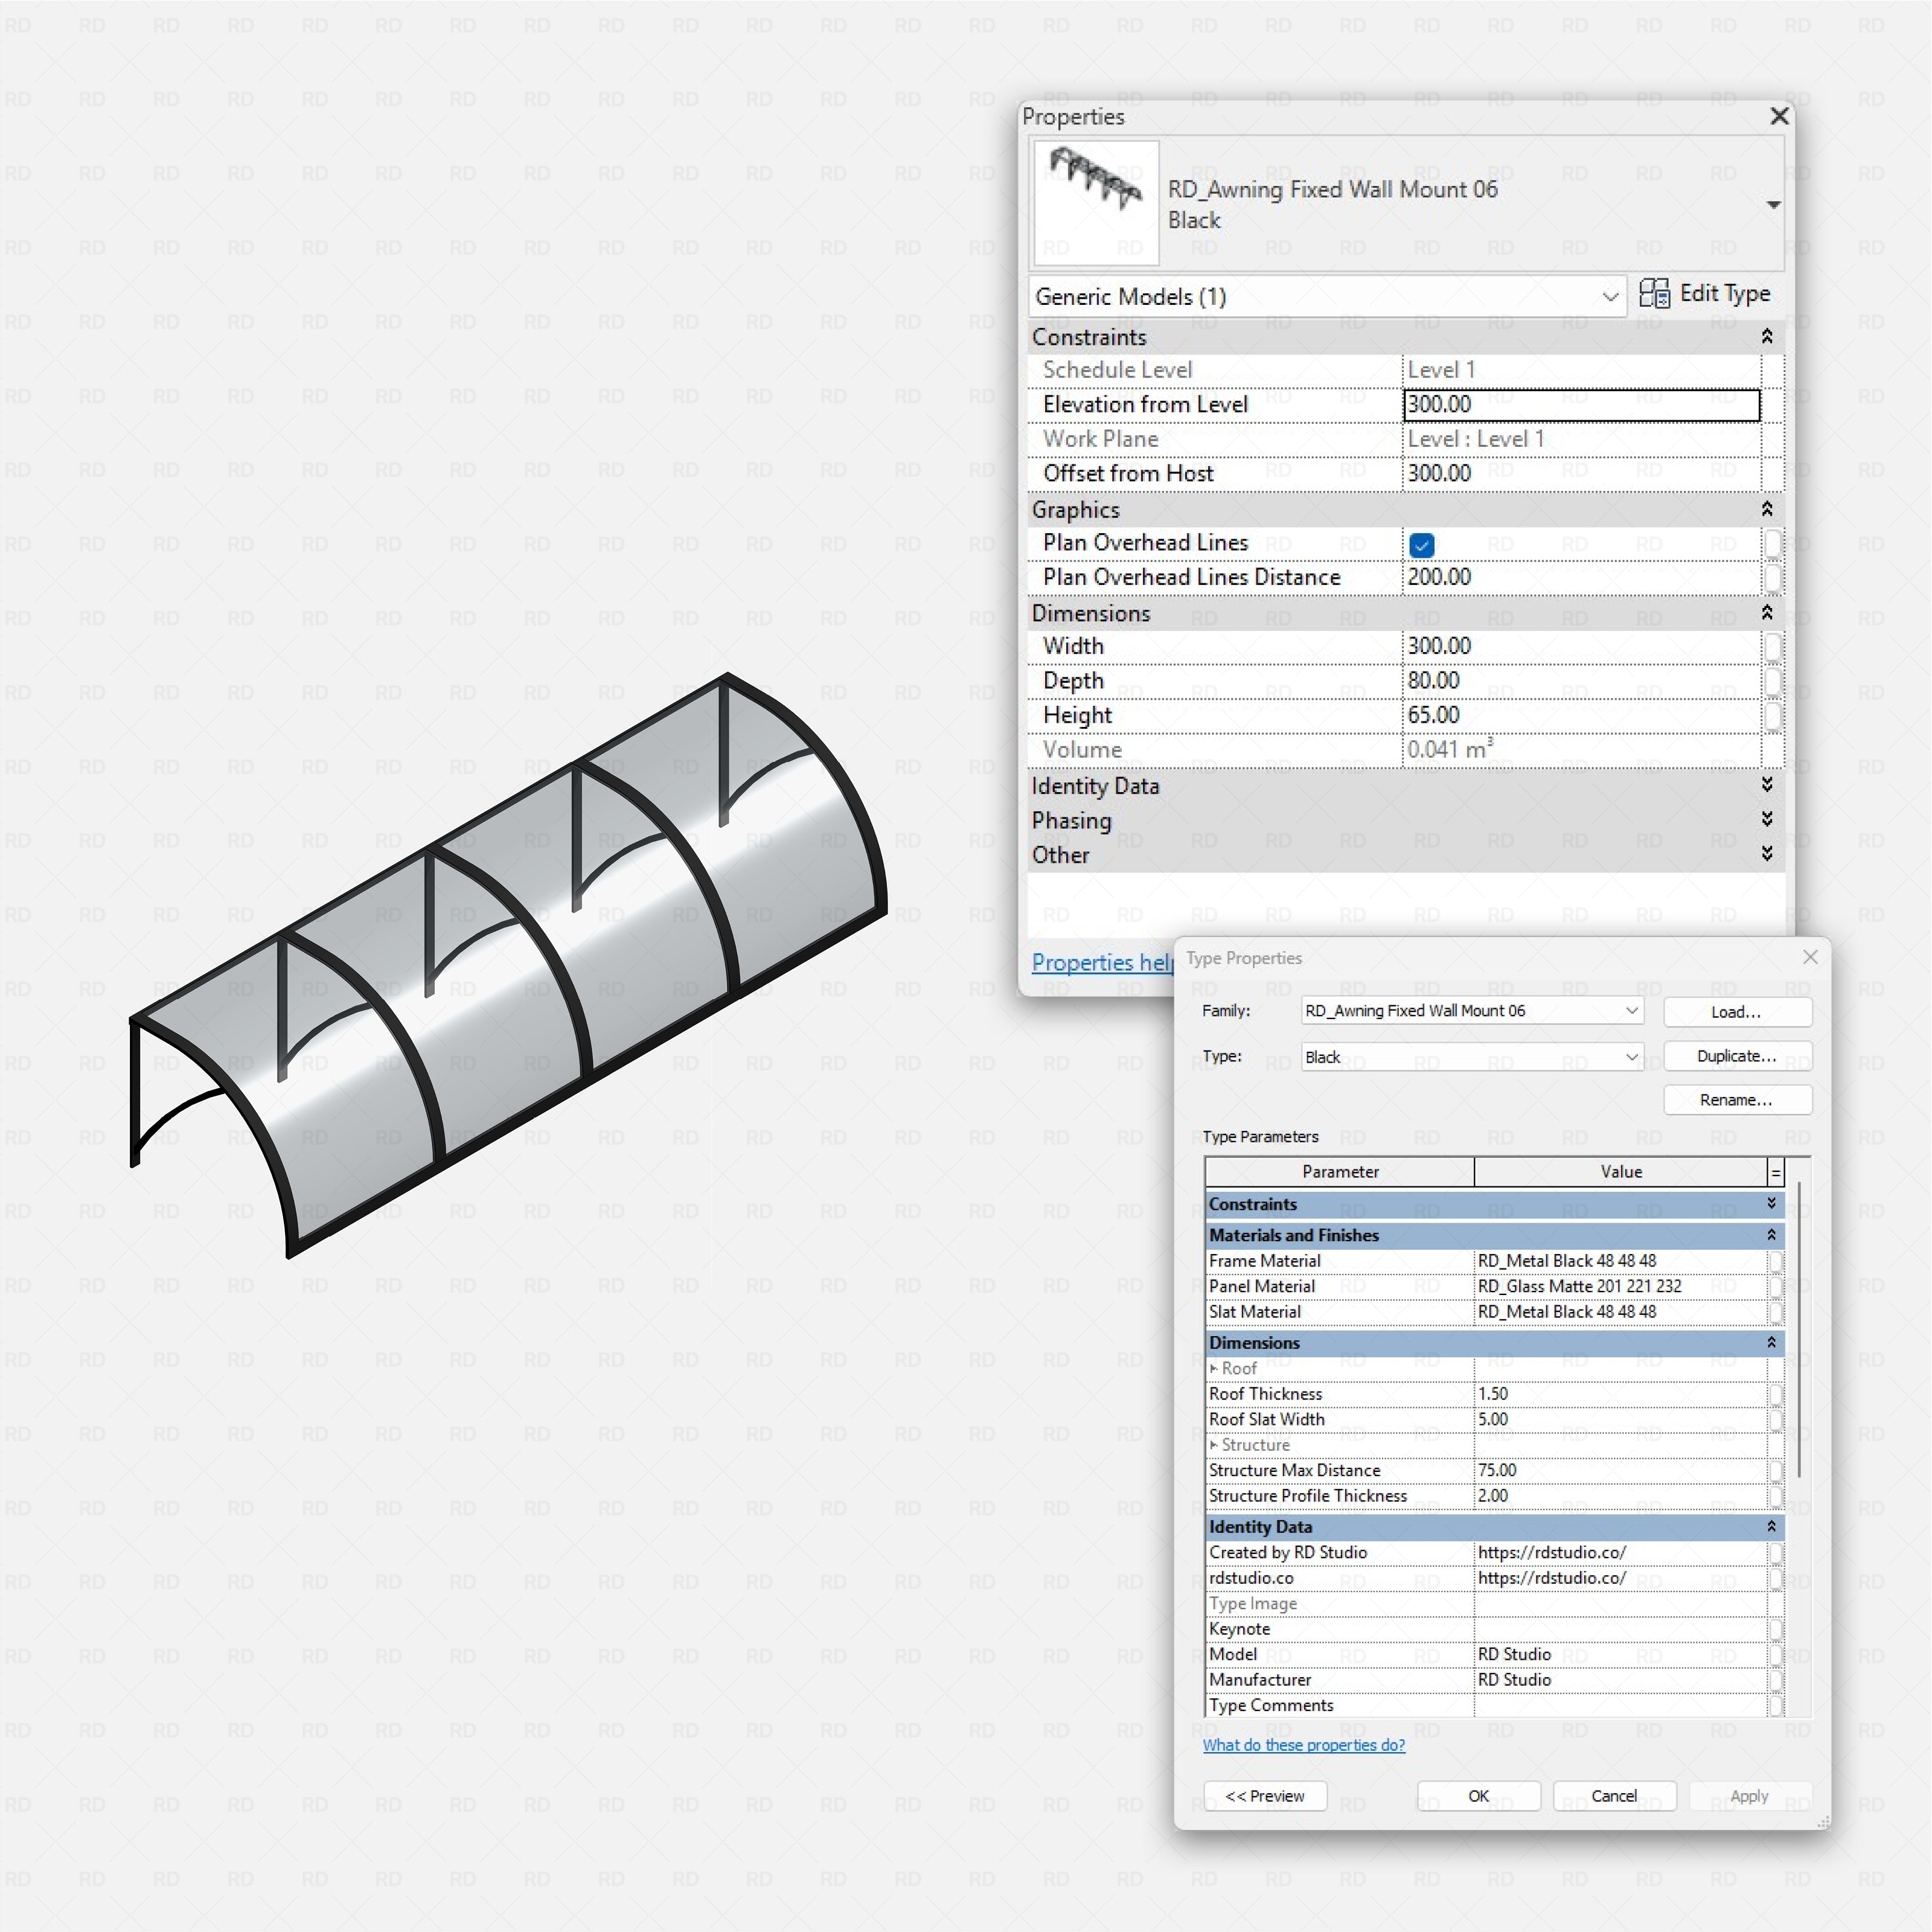The width and height of the screenshot is (1932, 1932).
Task: Click associate button for Roof Thickness row
Action: [x=1776, y=1394]
